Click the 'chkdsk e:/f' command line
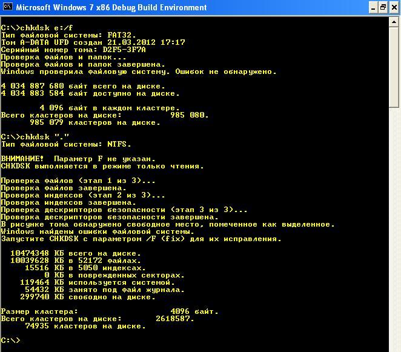 tap(37, 28)
